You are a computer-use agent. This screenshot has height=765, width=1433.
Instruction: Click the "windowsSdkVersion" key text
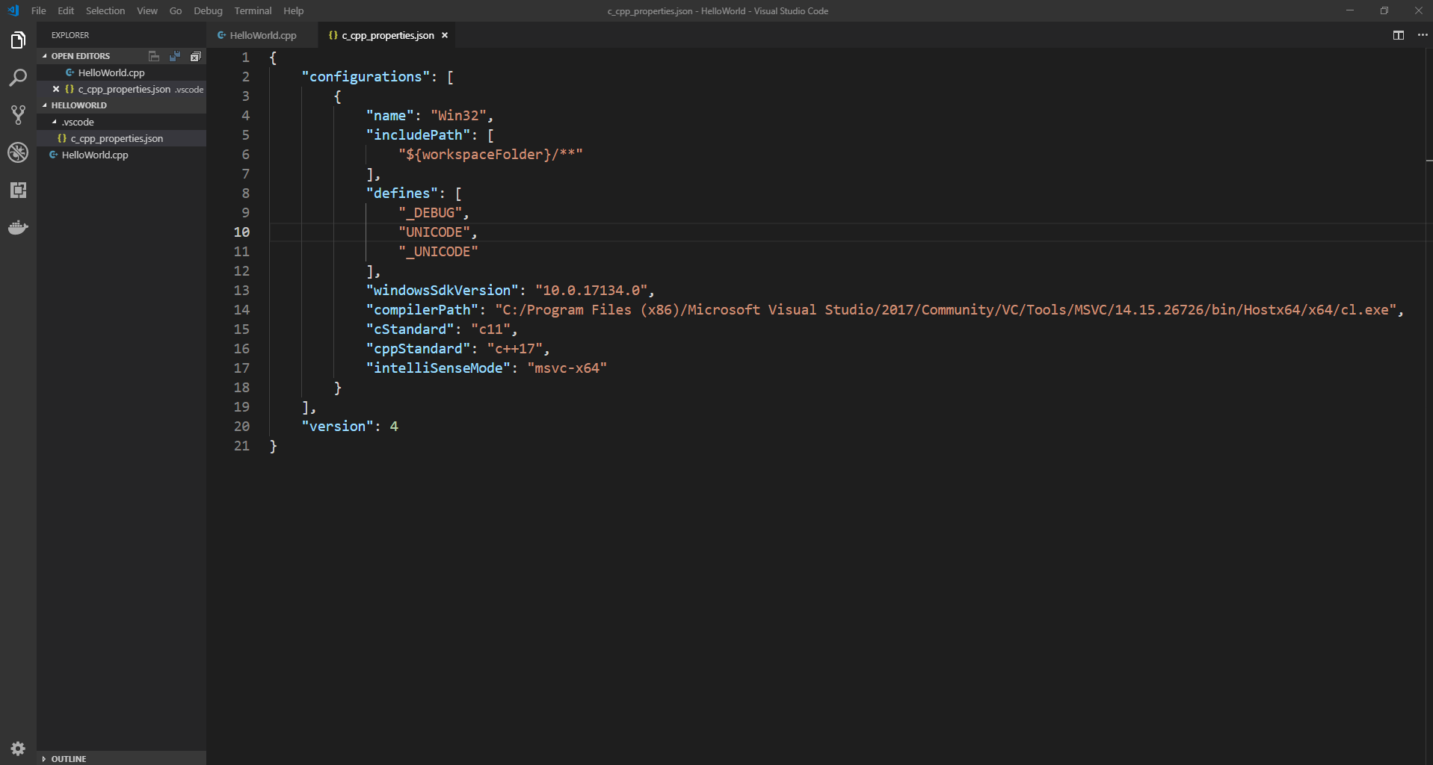(442, 291)
